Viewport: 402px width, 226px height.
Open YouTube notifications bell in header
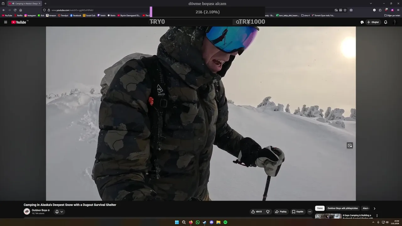(x=386, y=22)
